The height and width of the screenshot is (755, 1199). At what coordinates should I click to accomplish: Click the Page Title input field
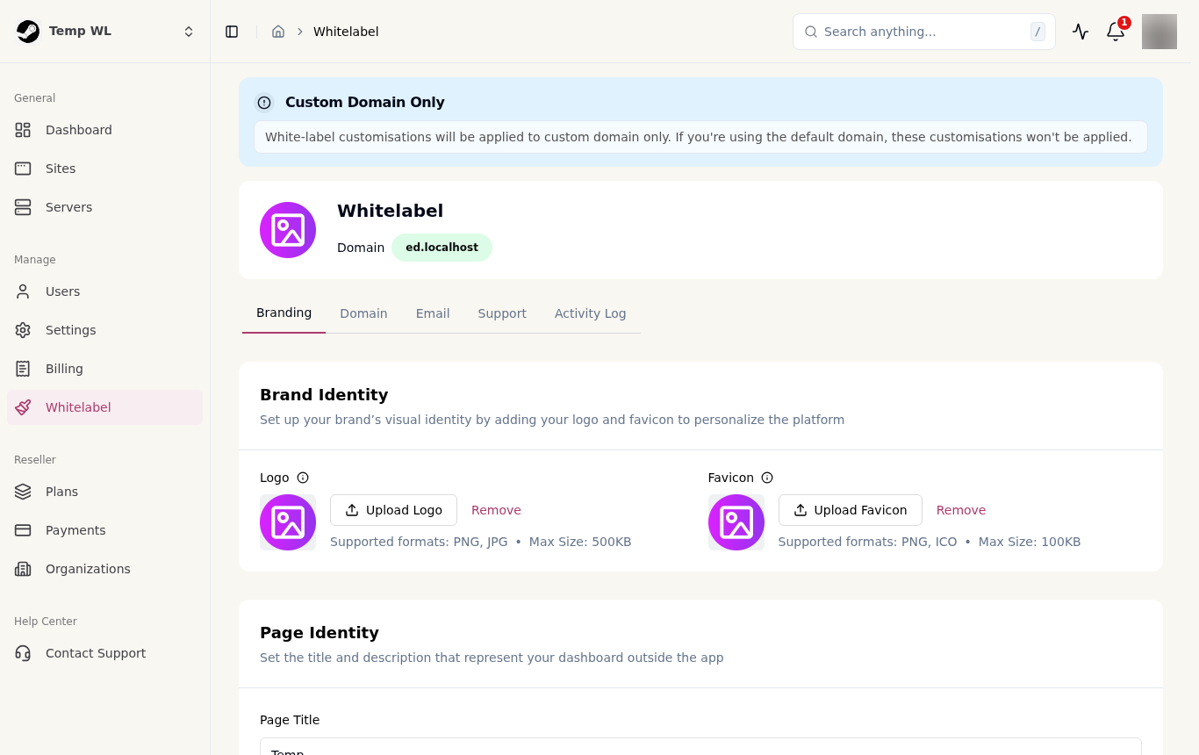click(x=700, y=746)
